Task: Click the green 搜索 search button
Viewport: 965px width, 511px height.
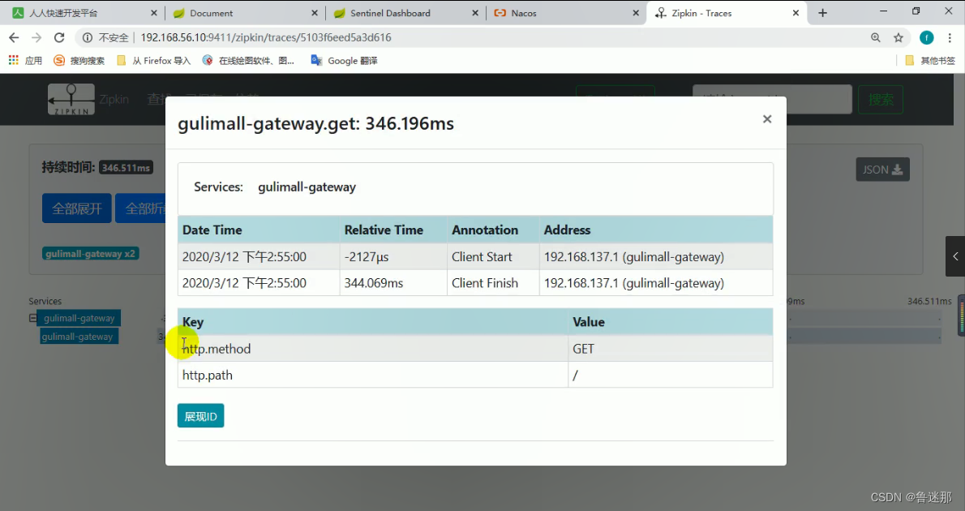Action: pos(880,99)
